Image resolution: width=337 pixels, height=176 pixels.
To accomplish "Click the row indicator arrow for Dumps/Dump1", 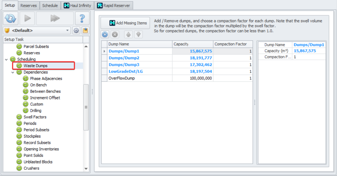I will coord(104,51).
